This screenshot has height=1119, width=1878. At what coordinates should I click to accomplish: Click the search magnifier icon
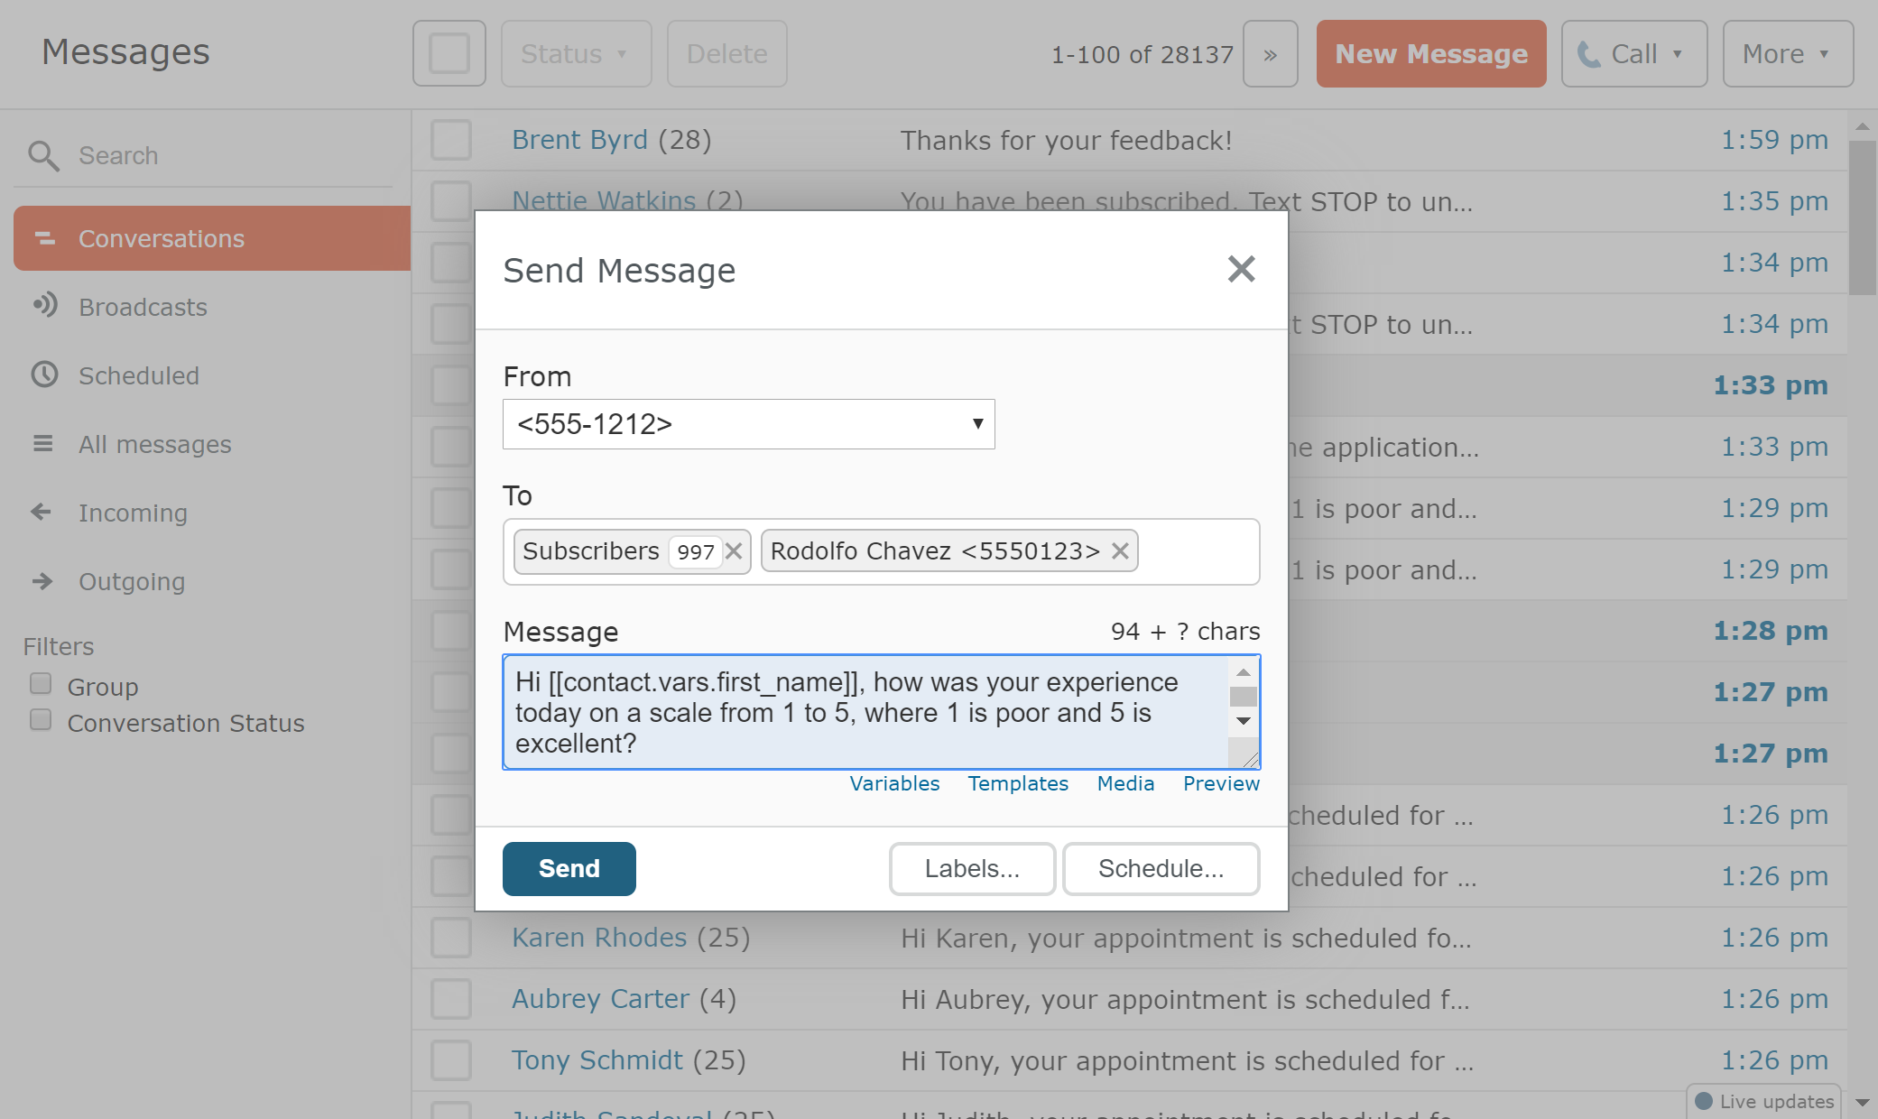click(x=43, y=155)
